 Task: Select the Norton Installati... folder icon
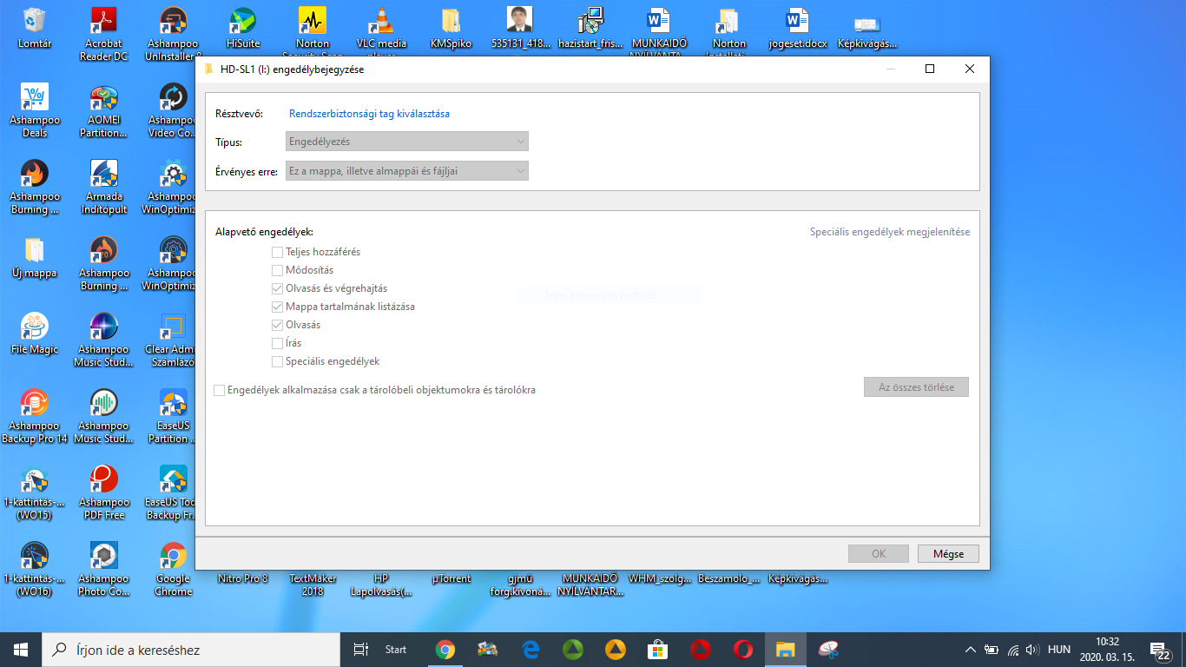(729, 31)
